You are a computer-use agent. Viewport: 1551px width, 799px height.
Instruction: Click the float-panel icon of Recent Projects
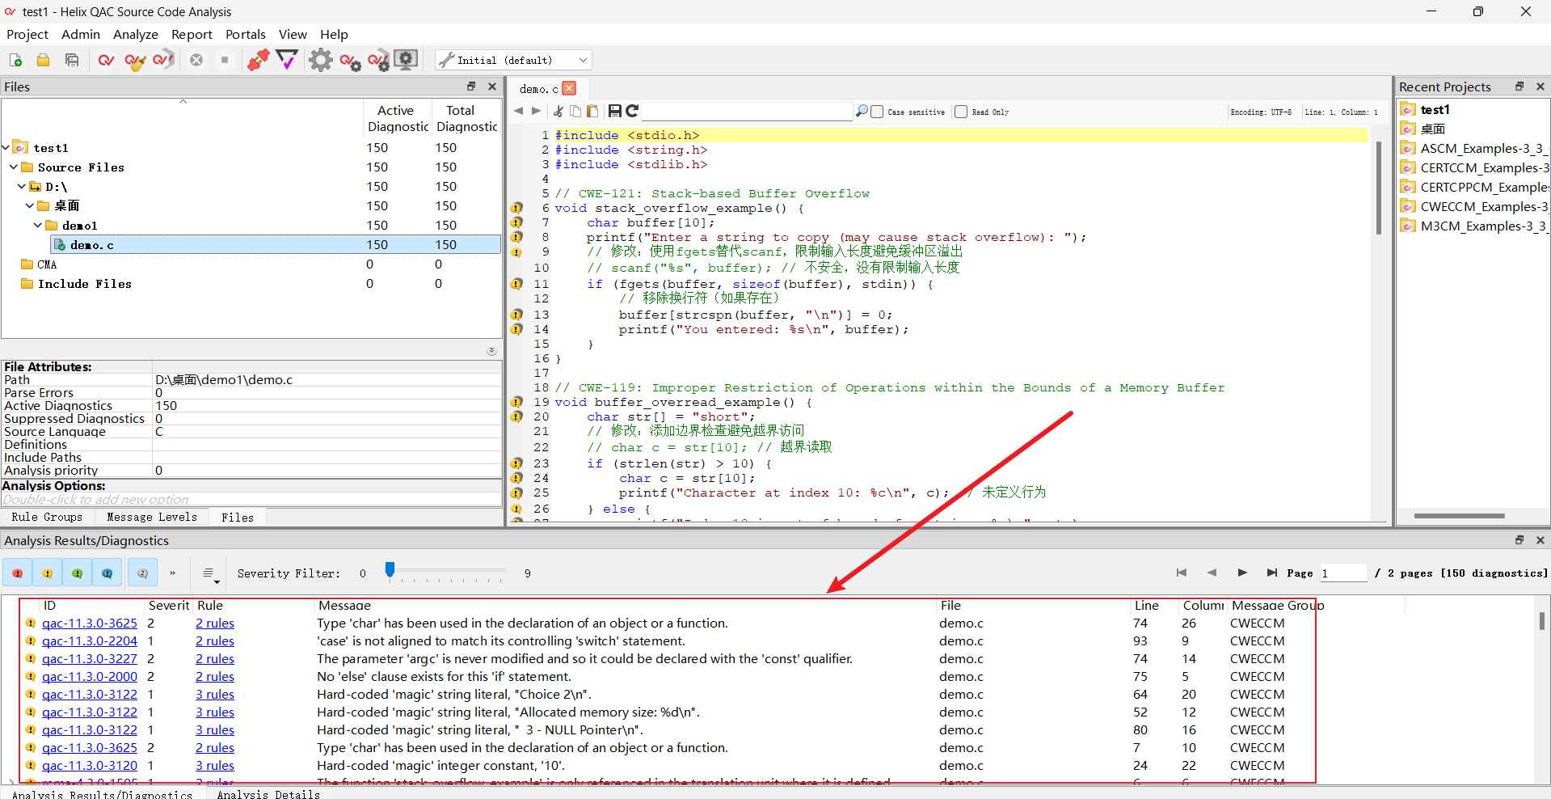click(1519, 87)
